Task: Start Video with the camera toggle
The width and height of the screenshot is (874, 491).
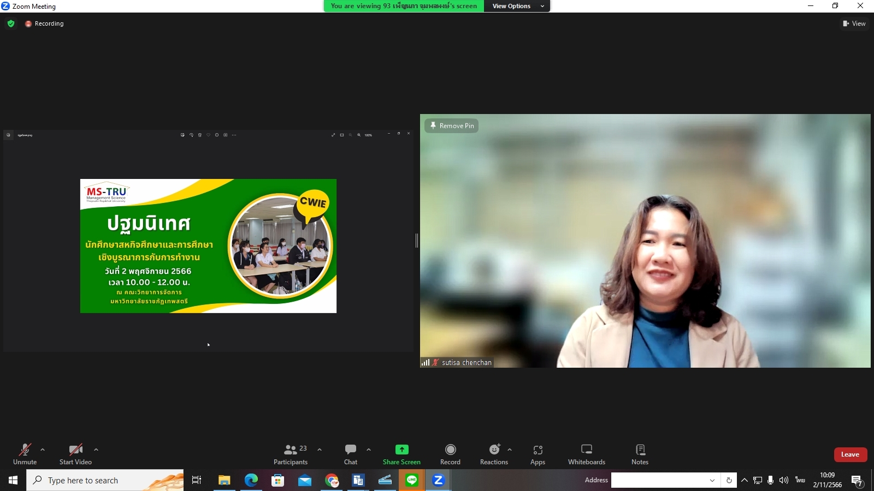Action: pos(75,454)
